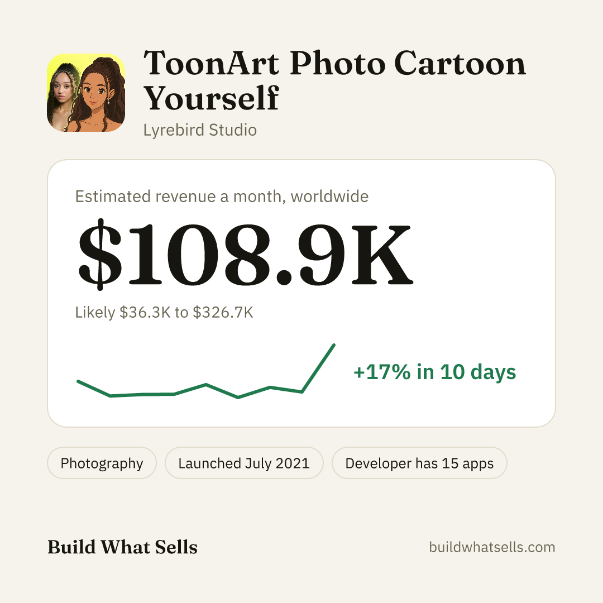Click the sparkline peak at the end
Screen dimensions: 603x603
[334, 346]
